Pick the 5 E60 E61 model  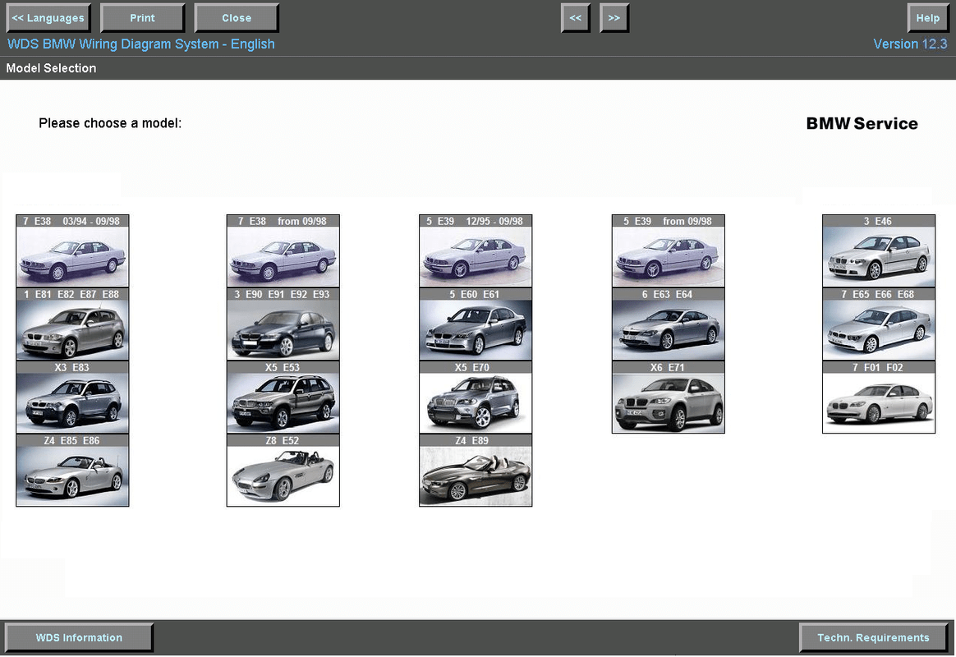476,324
